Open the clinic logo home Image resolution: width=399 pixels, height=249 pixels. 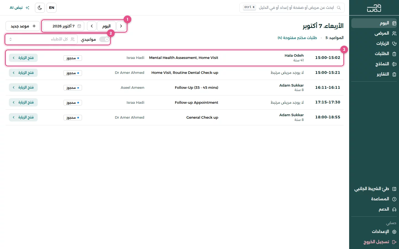pos(374,8)
